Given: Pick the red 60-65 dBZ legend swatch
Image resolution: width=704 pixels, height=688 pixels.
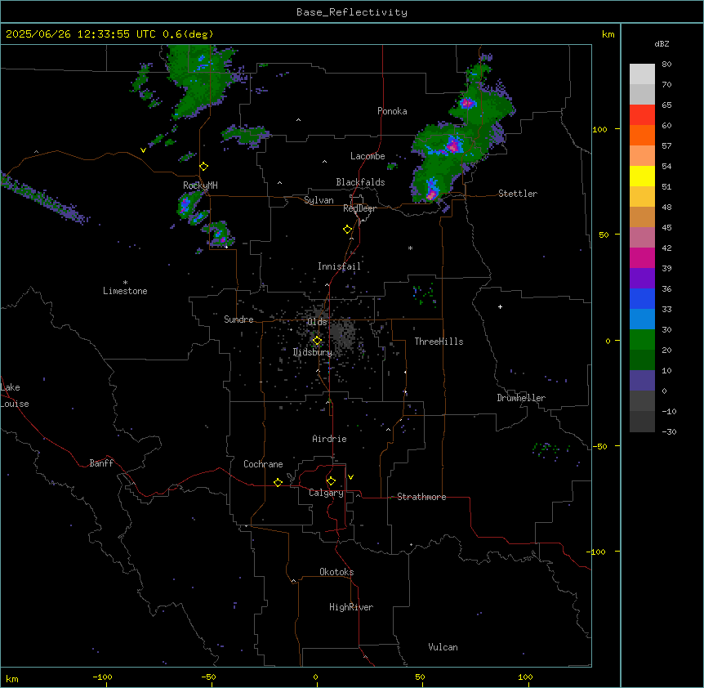Looking at the screenshot, I should coord(642,115).
